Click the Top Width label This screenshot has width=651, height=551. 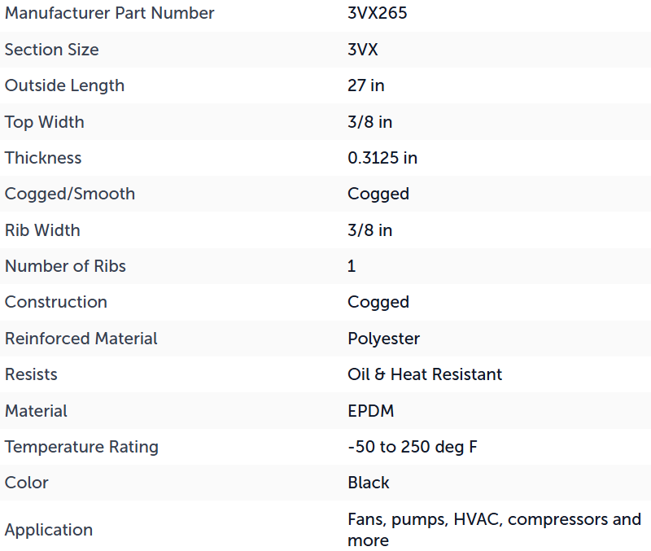point(45,123)
